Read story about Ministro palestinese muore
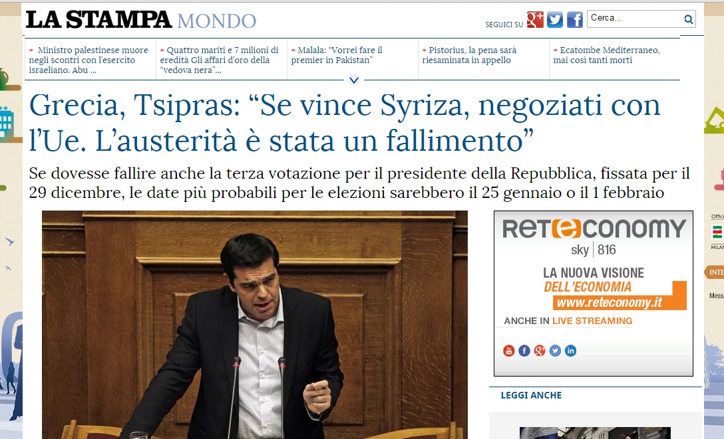The height and width of the screenshot is (439, 724). click(89, 60)
